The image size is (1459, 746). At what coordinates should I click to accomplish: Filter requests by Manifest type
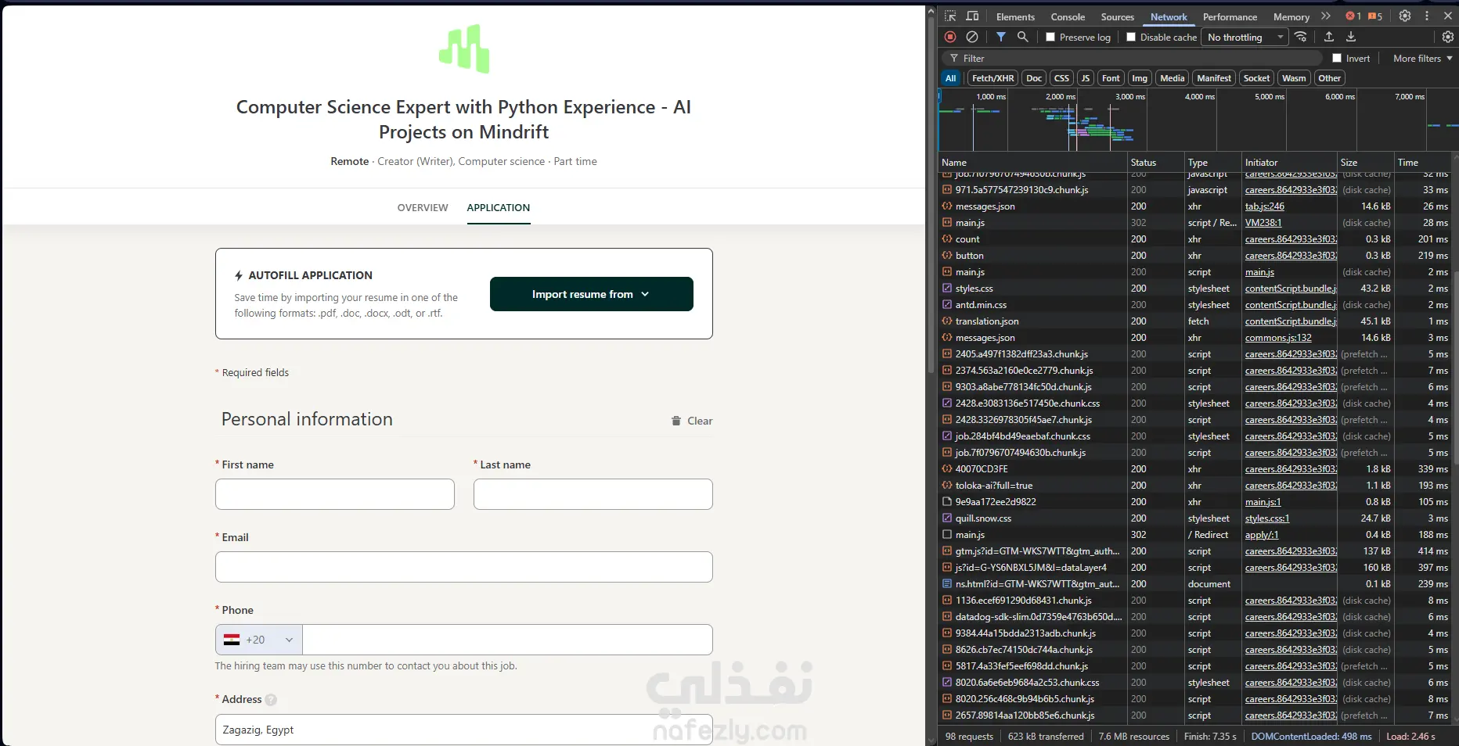point(1214,78)
